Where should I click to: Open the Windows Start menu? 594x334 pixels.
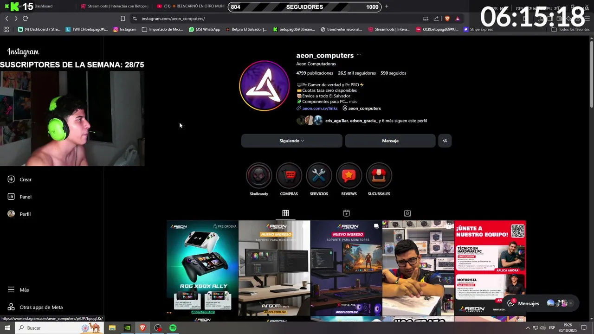7,328
